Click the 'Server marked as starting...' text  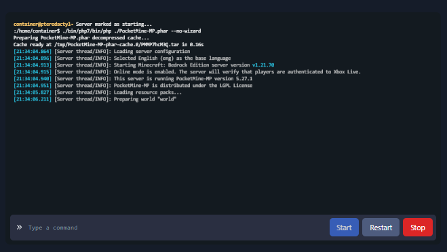click(114, 24)
